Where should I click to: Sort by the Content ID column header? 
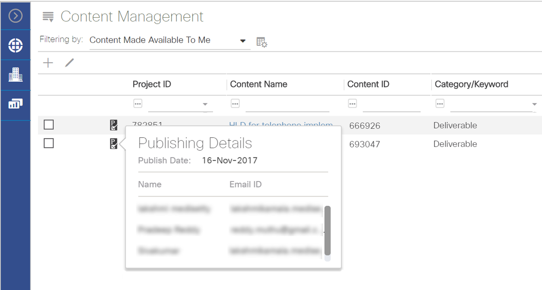(x=368, y=84)
